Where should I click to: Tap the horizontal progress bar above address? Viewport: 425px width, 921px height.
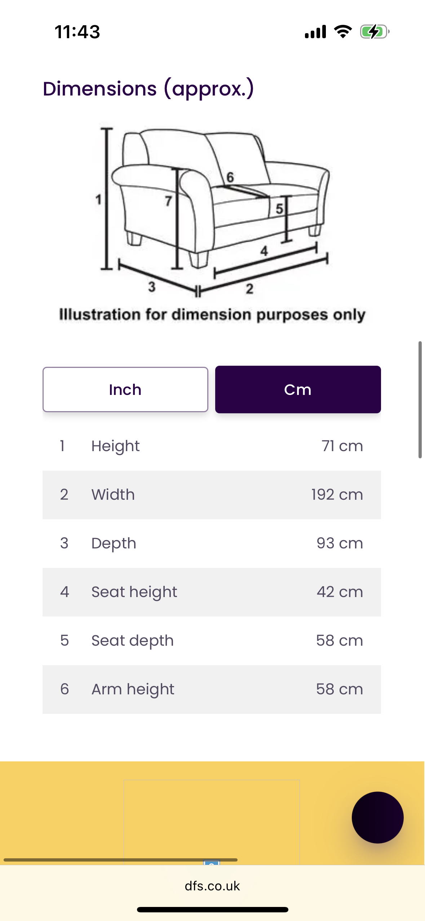point(120,860)
